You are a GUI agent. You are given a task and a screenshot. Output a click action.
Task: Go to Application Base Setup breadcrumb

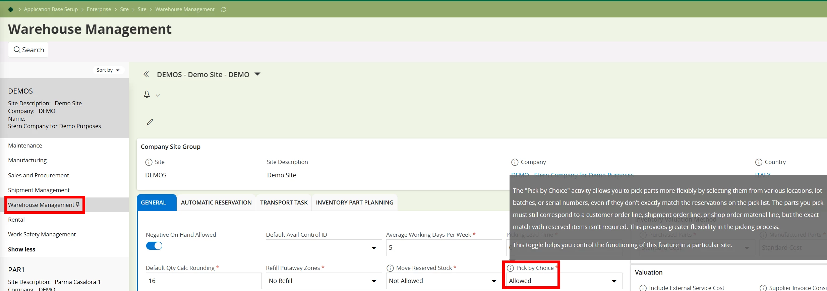point(51,9)
